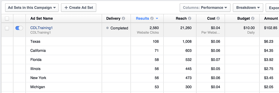Viewport: 279px width, 93px height.
Task: Click the Cost column info icon
Action: (218, 18)
